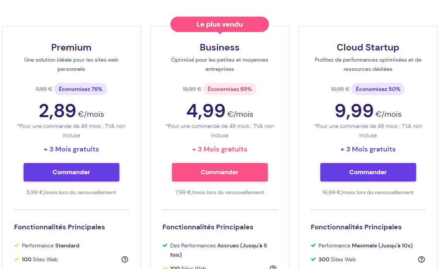Click the help icon beside Business's 100 Sites Web
This screenshot has width=442, height=269.
coord(273,267)
